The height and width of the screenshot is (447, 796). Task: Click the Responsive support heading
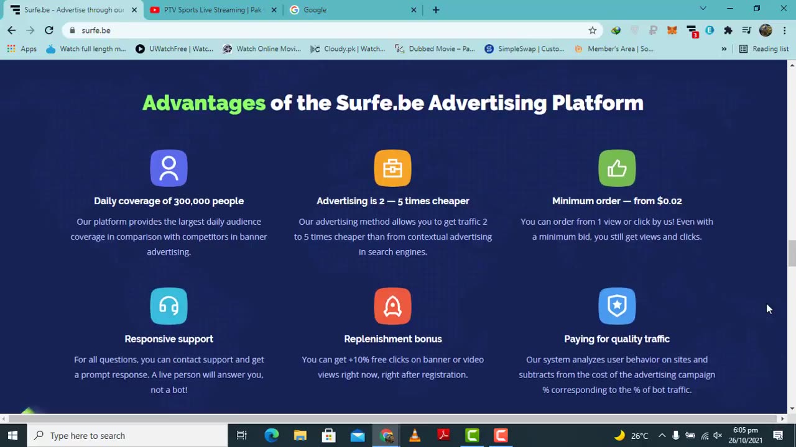pos(169,338)
